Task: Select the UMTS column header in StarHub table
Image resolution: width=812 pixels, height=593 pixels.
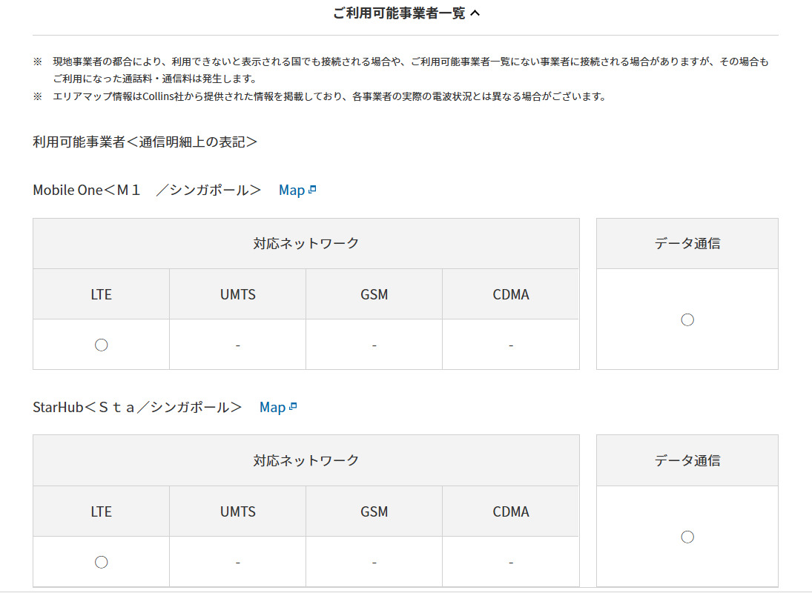Action: [x=237, y=511]
